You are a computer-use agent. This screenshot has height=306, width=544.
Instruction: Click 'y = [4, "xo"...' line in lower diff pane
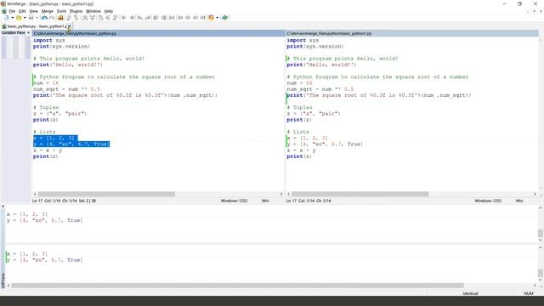point(44,260)
